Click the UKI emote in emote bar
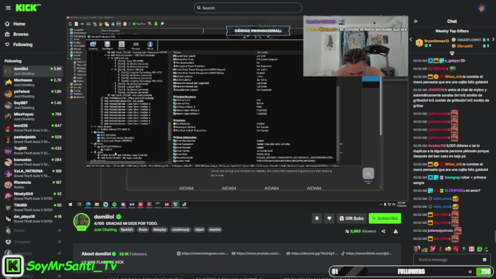Image resolution: width=496 pixels, height=279 pixels. (472, 249)
